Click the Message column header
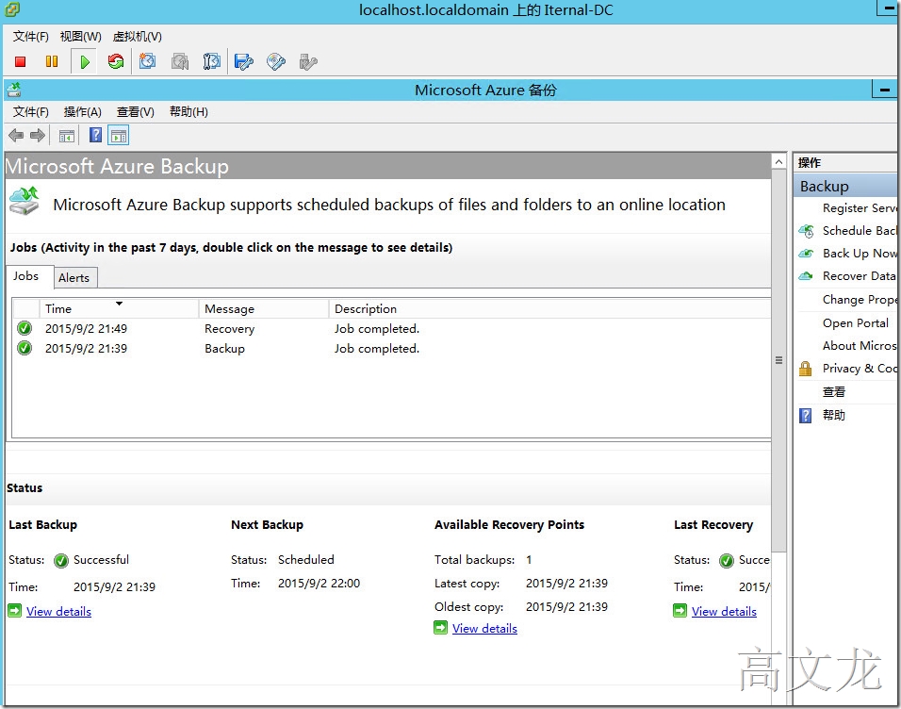The height and width of the screenshot is (709, 901). click(x=264, y=309)
